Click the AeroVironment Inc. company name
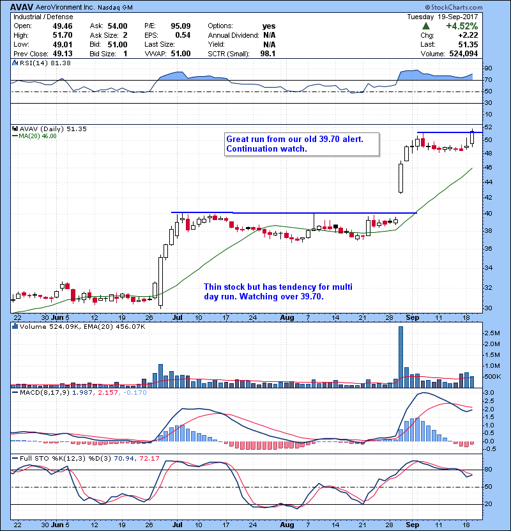The image size is (511, 531). click(x=65, y=7)
